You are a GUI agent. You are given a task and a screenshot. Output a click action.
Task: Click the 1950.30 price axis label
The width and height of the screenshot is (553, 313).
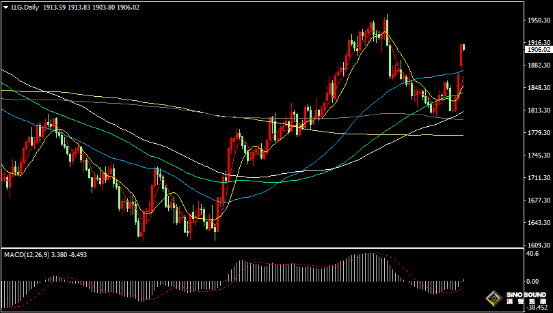click(539, 20)
